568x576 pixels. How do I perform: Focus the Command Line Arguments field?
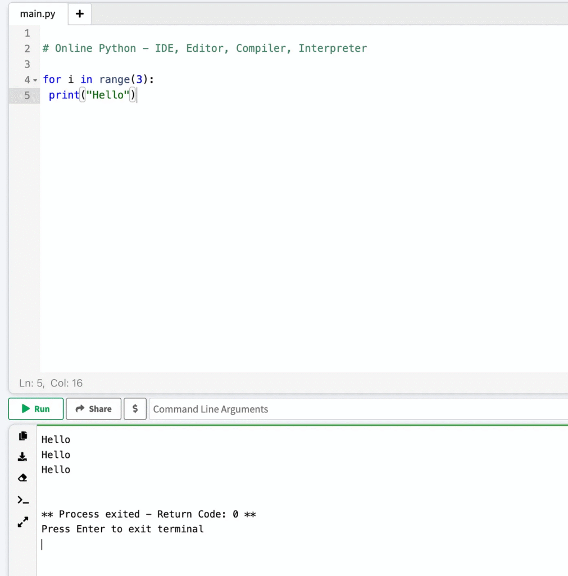358,409
